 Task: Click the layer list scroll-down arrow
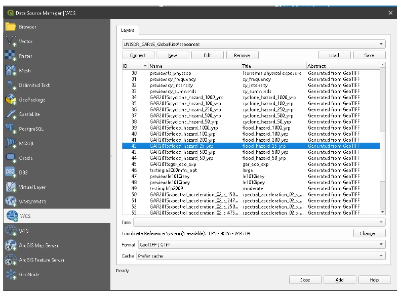[382, 212]
